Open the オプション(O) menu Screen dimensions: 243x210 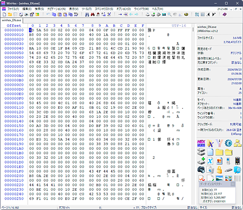point(124,9)
